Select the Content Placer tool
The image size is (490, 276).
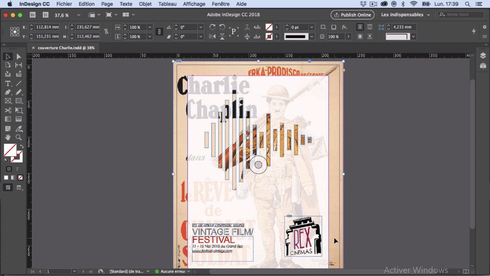point(19,74)
